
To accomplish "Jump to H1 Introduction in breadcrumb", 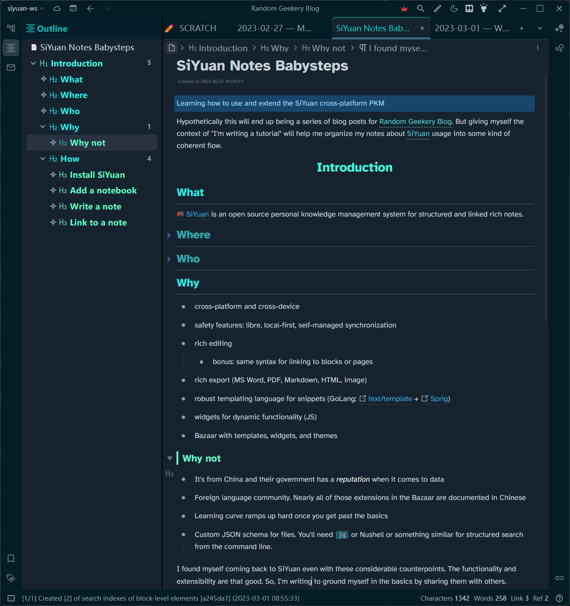I will point(218,48).
